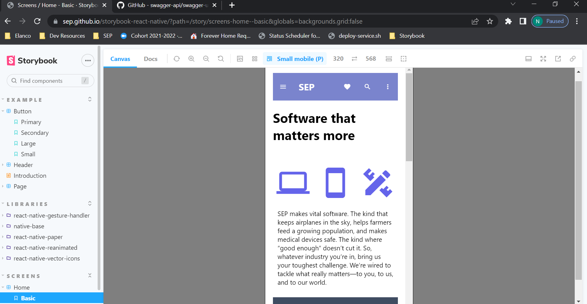Select the Secondary button story

tap(35, 133)
